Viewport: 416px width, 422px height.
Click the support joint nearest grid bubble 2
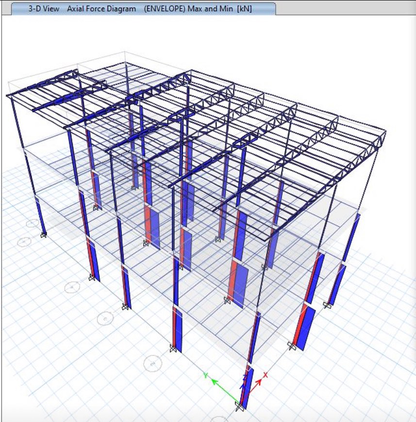click(173, 348)
